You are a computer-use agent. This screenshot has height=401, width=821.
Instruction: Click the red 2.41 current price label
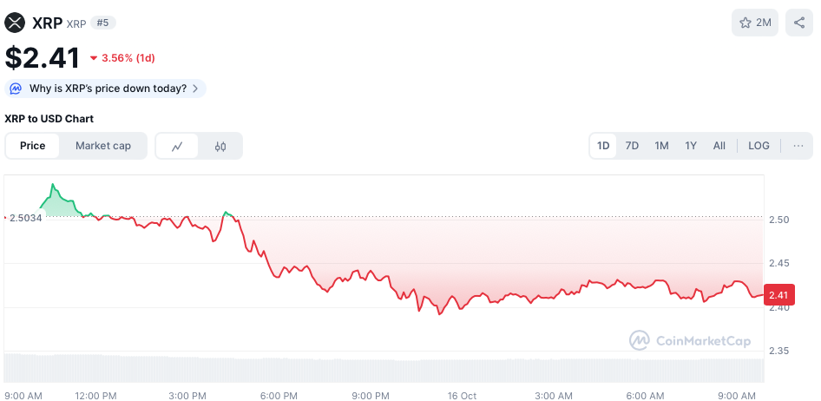(778, 295)
